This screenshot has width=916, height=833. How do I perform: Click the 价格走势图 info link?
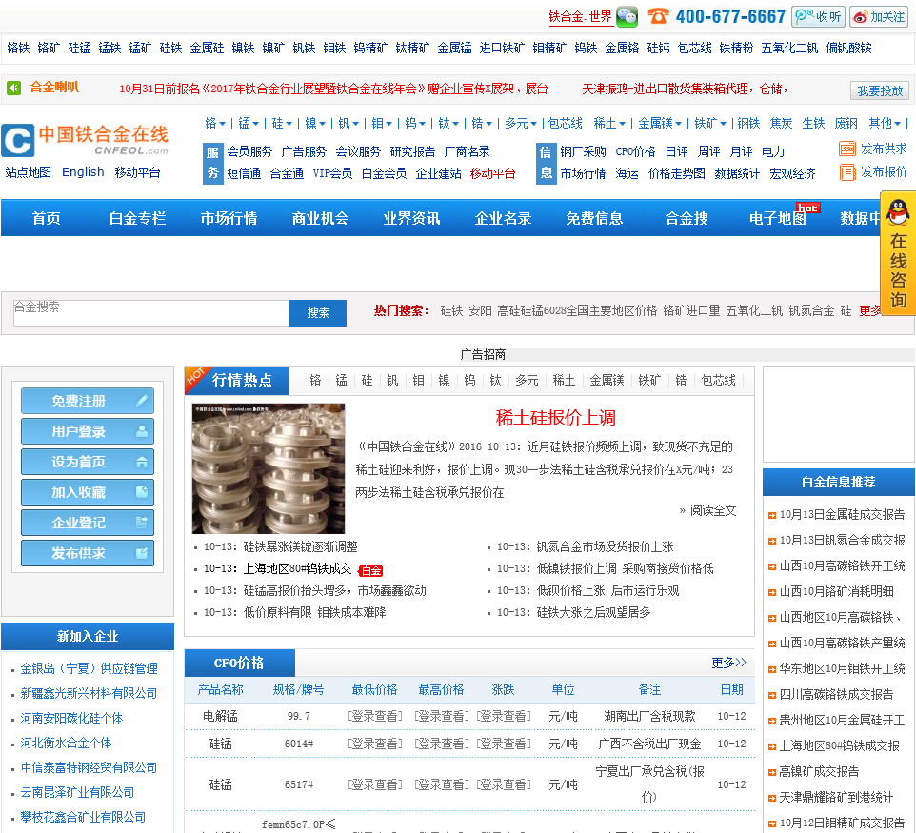(x=676, y=173)
